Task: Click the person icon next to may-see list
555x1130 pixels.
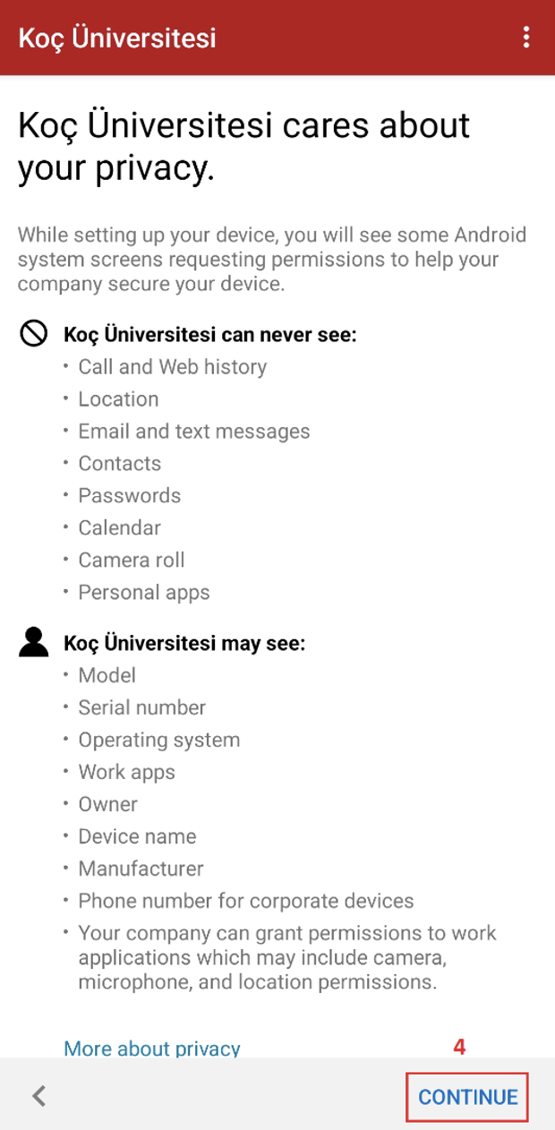Action: 33,642
